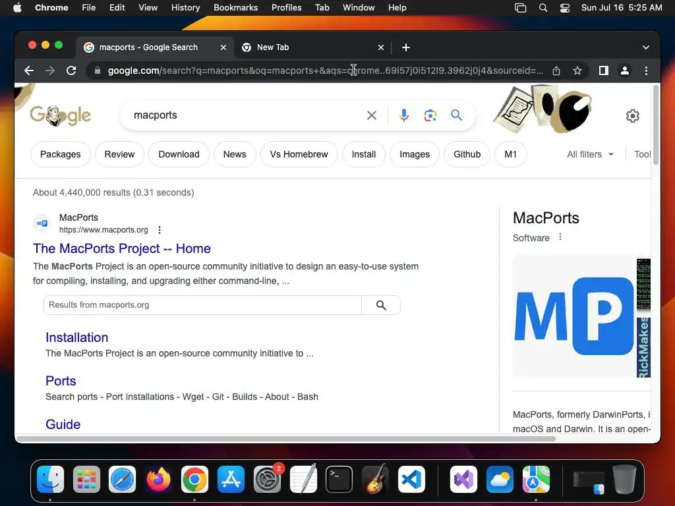Select the M1 filter chip

tap(511, 154)
